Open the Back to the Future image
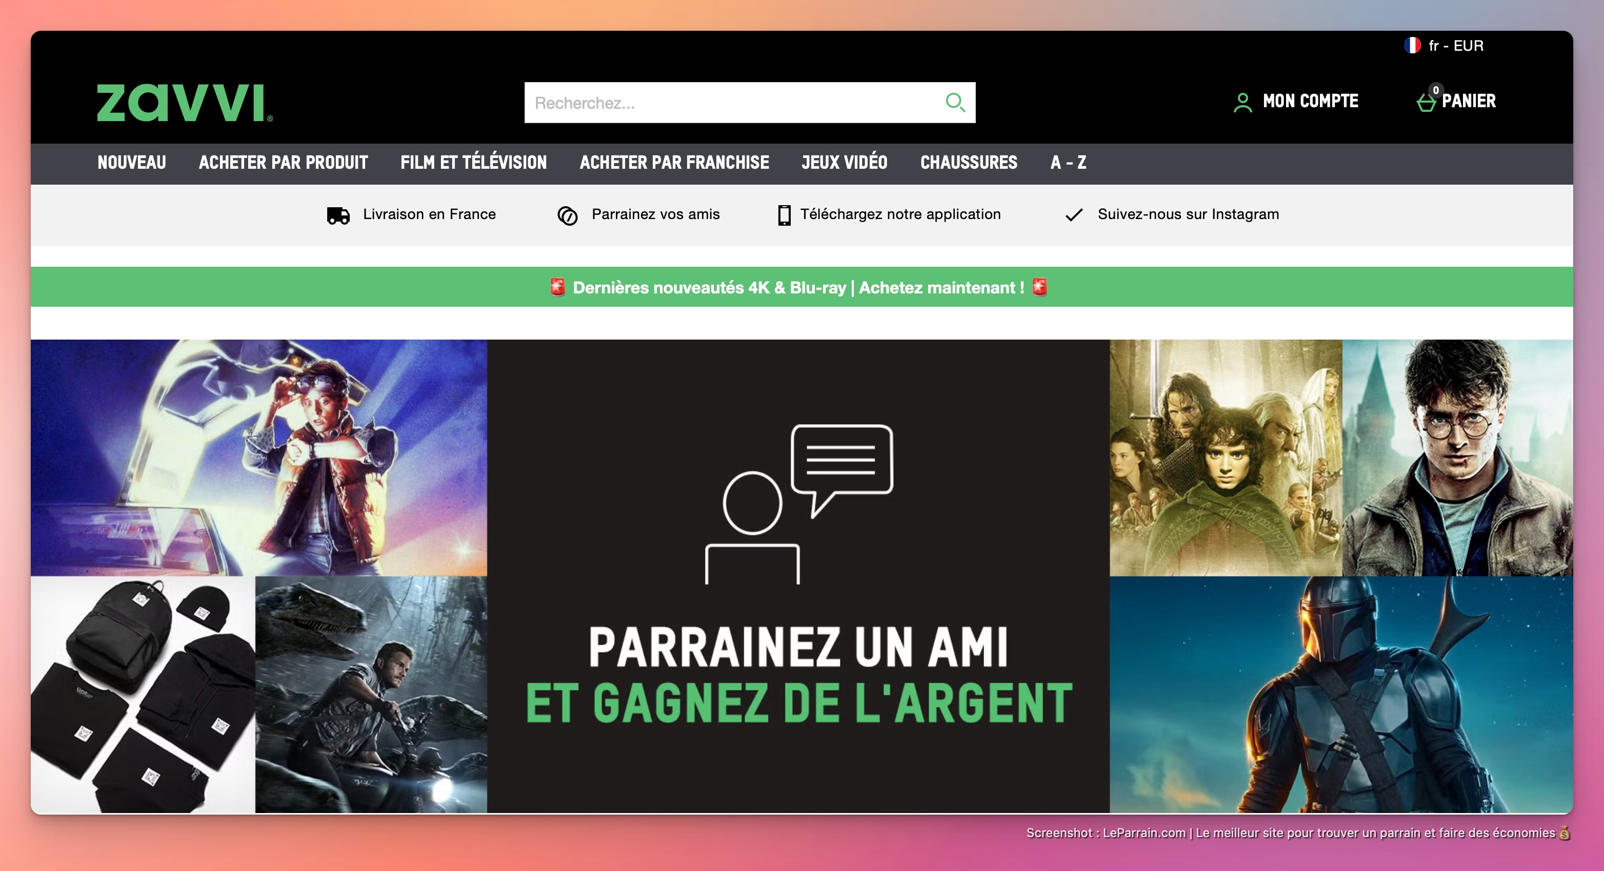This screenshot has width=1604, height=871. click(x=259, y=458)
